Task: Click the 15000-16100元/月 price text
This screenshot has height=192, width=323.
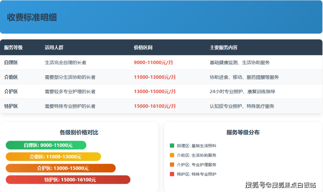Action: point(155,106)
